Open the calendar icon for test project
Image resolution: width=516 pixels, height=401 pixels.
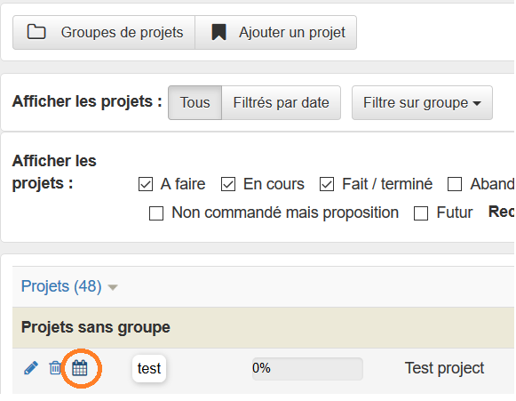pyautogui.click(x=80, y=368)
